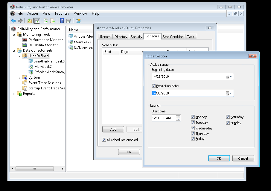Screen dimensions: 271x191
Task: Switch to the Stop Condition tab
Action: pos(173,36)
